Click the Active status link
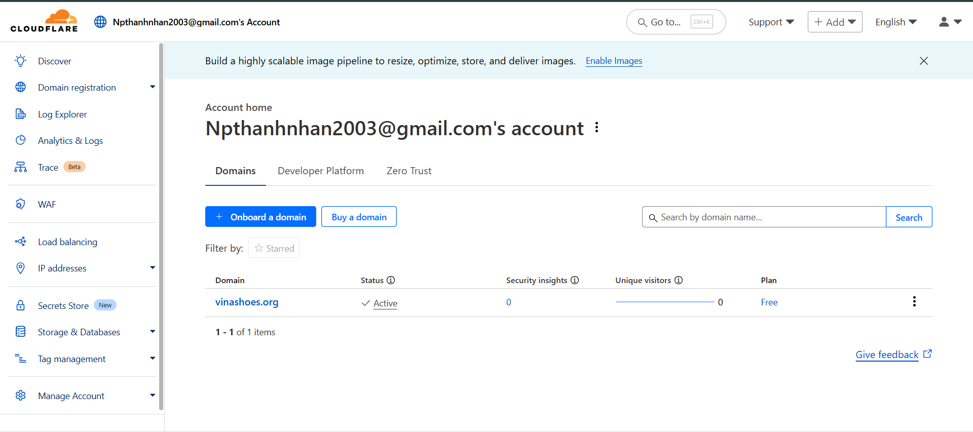This screenshot has height=432, width=973. [x=385, y=303]
